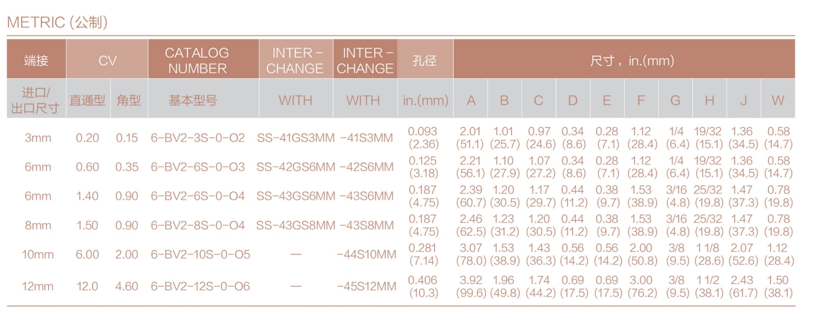
Task: Select interchange part SS-43GS8MM
Action: pyautogui.click(x=295, y=226)
